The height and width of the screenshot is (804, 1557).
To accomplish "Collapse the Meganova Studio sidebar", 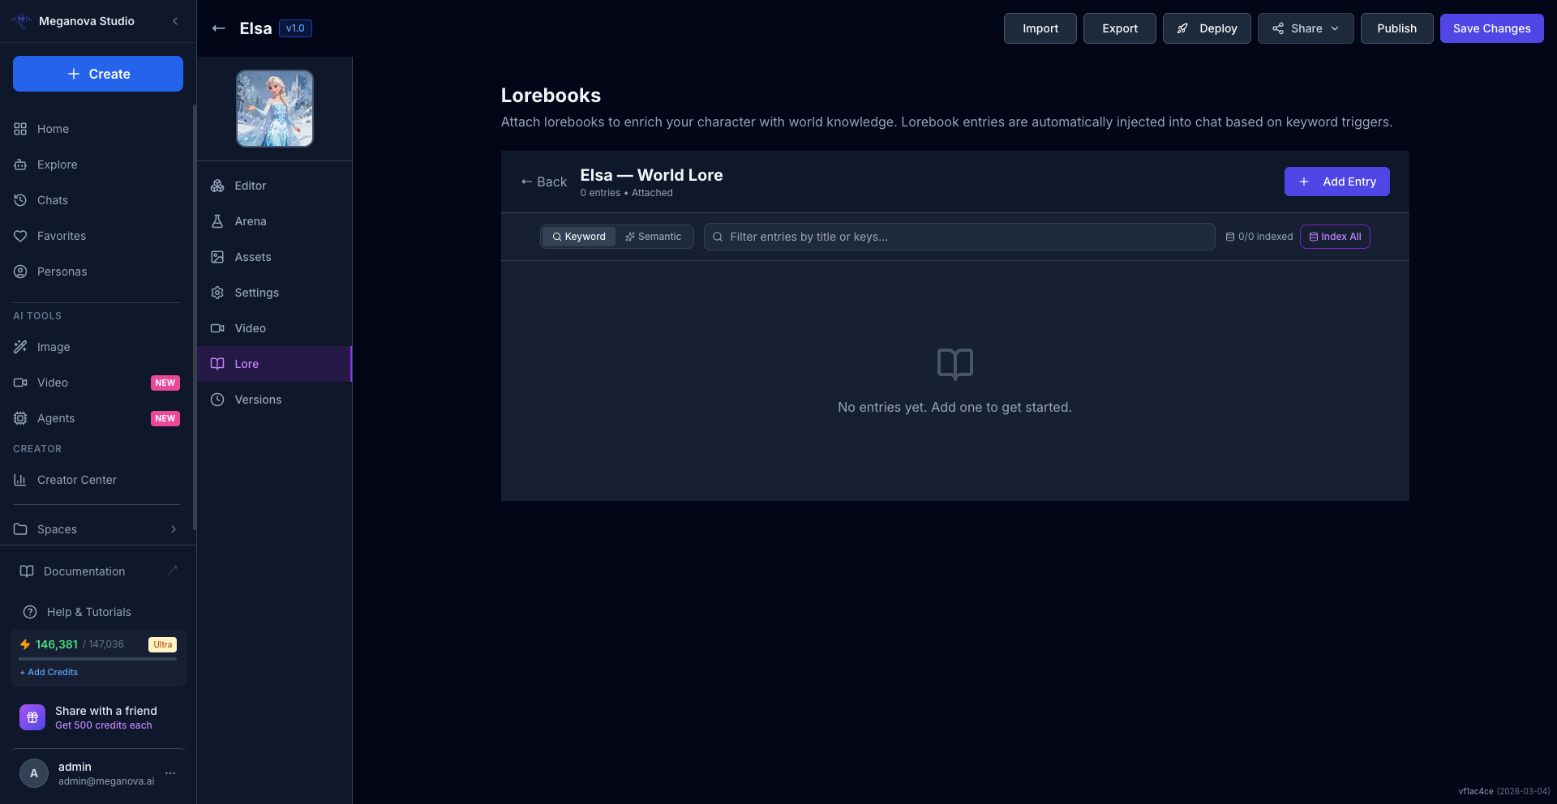I will pos(175,21).
